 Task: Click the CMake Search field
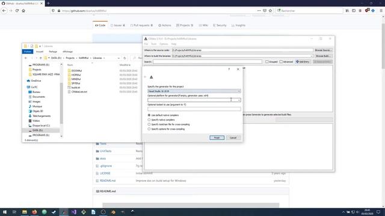208,62
